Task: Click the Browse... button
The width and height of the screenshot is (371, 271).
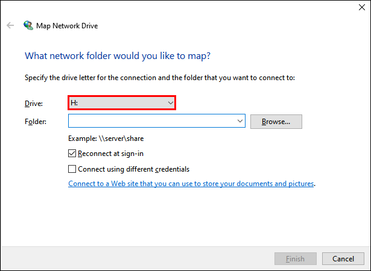Action: click(x=276, y=122)
